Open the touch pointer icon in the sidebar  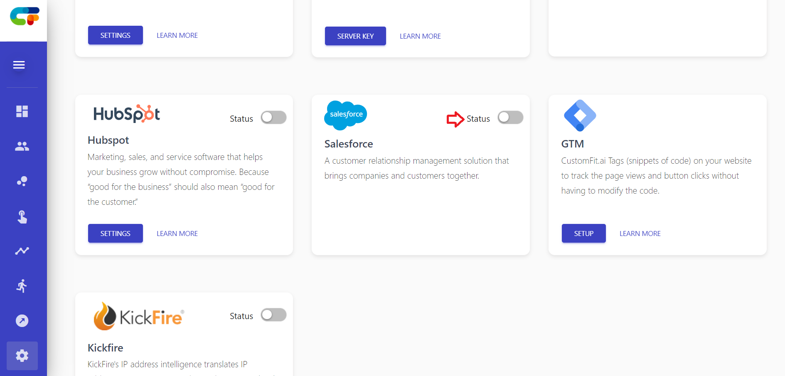coord(22,216)
